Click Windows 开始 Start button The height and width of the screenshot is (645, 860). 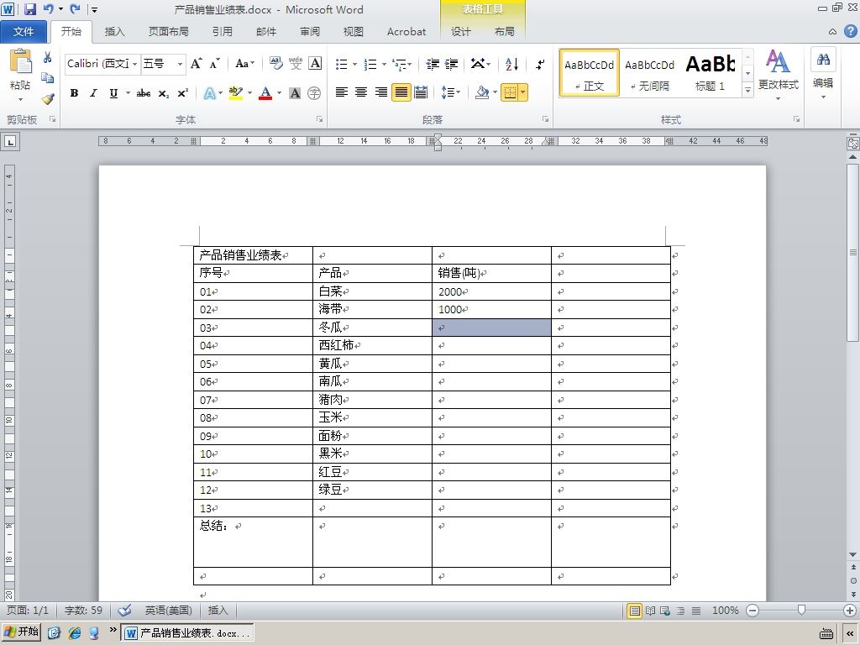pos(21,632)
